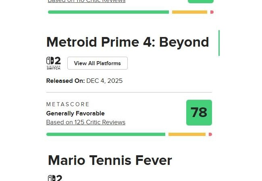
Task: Click the Generally Favorable rating text
Action: (75, 113)
